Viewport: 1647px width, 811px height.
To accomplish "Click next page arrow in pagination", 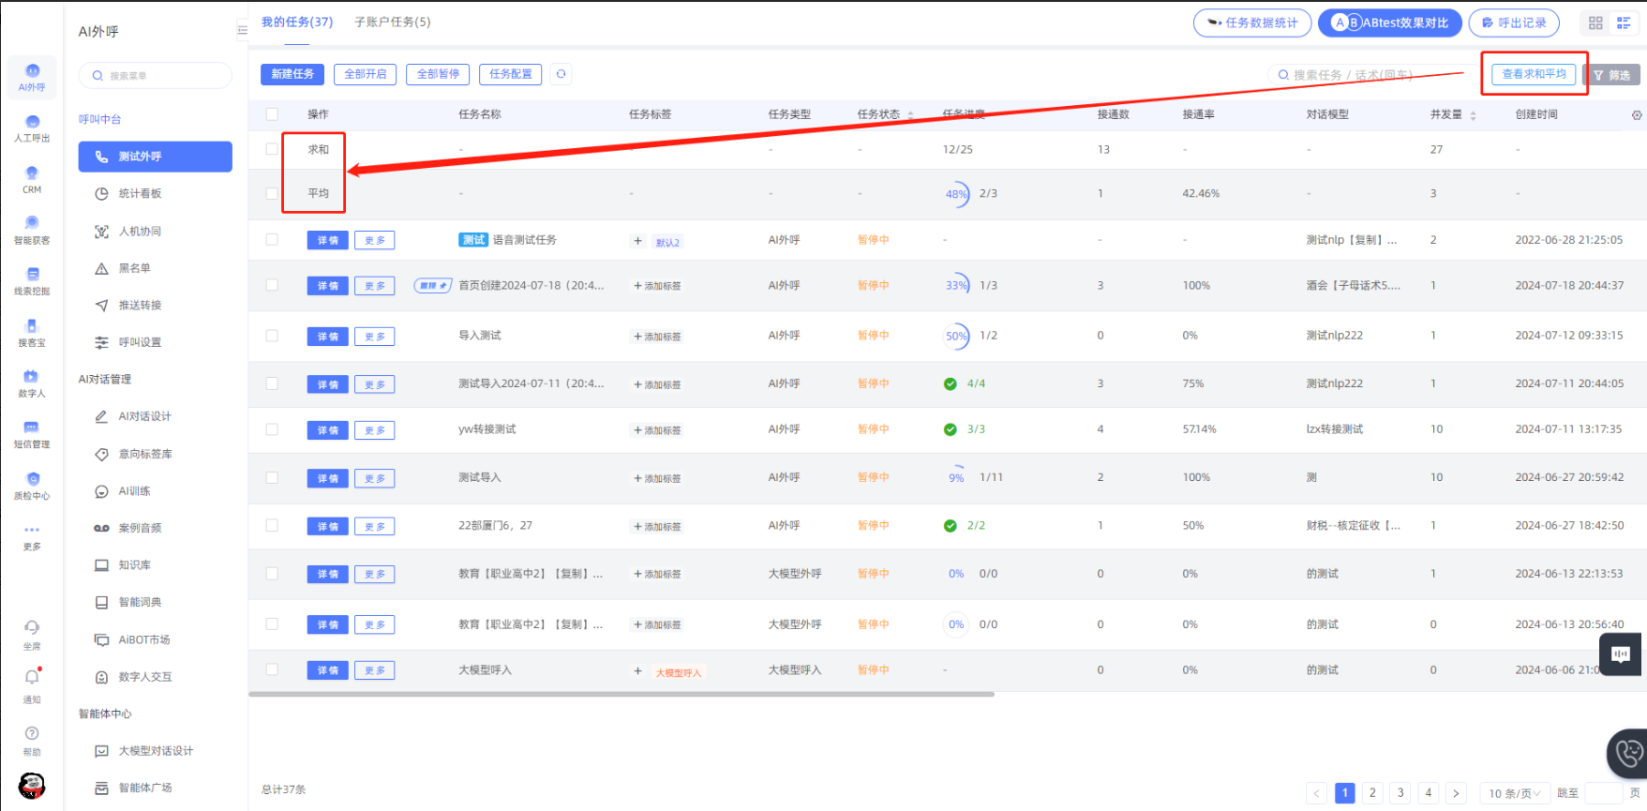I will [x=1456, y=793].
